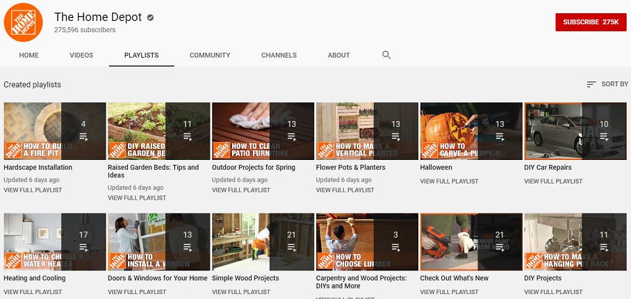
Task: Open the SORT BY dropdown
Action: coord(607,84)
